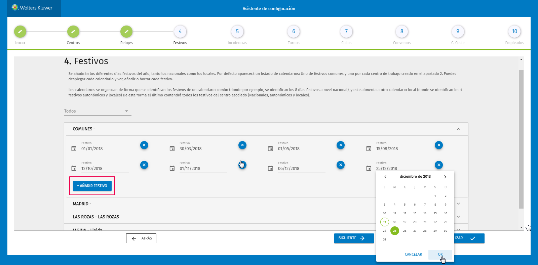This screenshot has height=265, width=538.
Task: Jump to step 10 Empleados
Action: [514, 32]
